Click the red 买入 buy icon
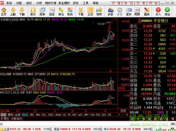 (x=158, y=12)
